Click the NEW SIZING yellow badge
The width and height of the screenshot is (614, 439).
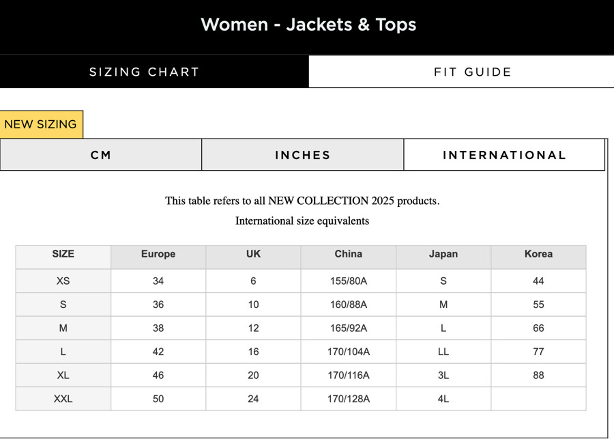pos(41,124)
